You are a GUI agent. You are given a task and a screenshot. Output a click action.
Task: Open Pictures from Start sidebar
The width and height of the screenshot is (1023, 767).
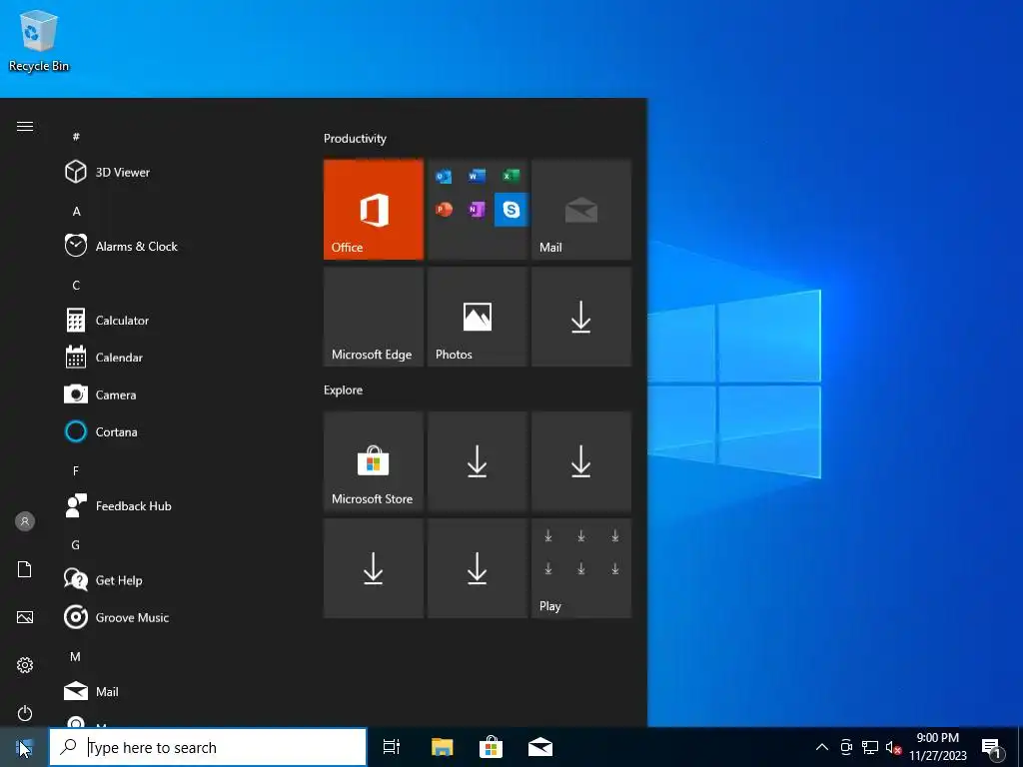[x=25, y=617]
